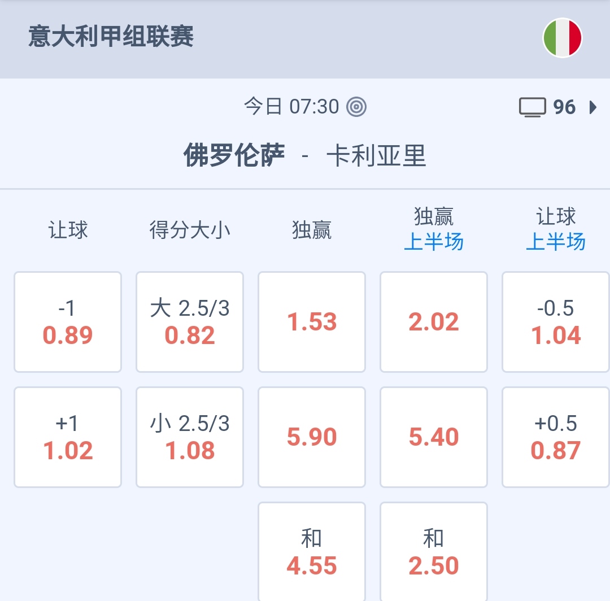The width and height of the screenshot is (610, 601).
Task: Select first-half away win odds 5.40
Action: [x=434, y=437]
